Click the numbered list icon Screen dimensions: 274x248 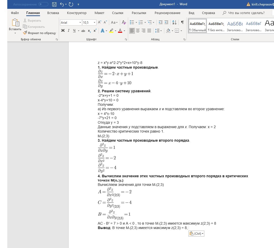[141, 22]
